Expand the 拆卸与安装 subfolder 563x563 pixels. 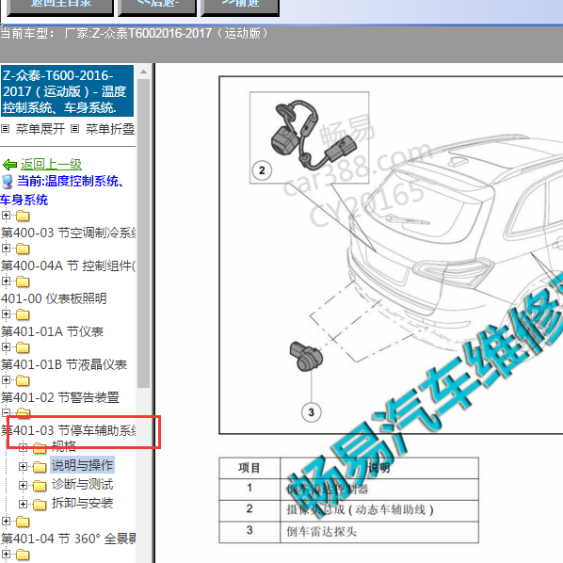[23, 504]
